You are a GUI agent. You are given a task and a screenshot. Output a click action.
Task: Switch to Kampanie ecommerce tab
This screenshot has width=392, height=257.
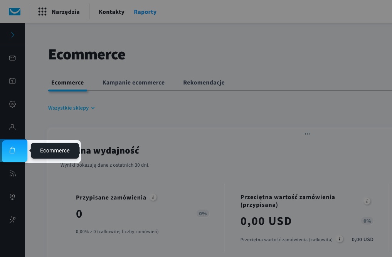click(x=133, y=83)
